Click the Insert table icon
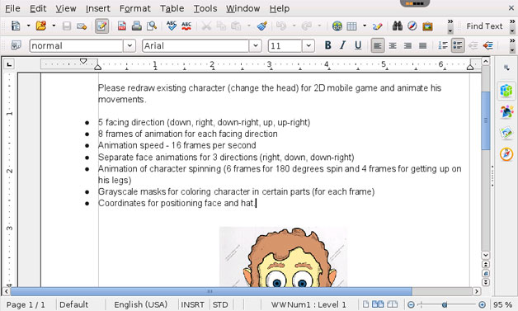 (x=352, y=26)
